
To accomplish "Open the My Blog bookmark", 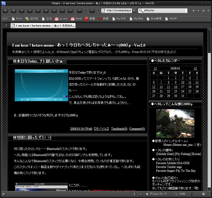I will pos(136,19).
